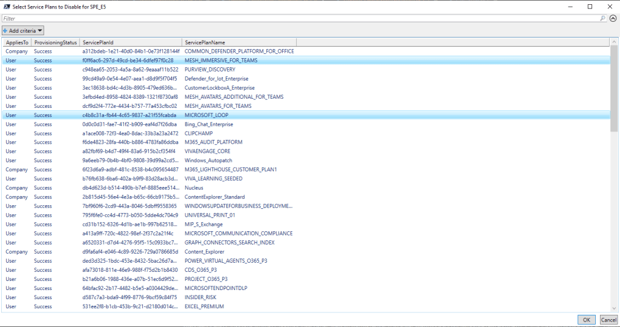The height and width of the screenshot is (327, 620).
Task: Open the Add criteria dropdown arrow
Action: tap(40, 30)
